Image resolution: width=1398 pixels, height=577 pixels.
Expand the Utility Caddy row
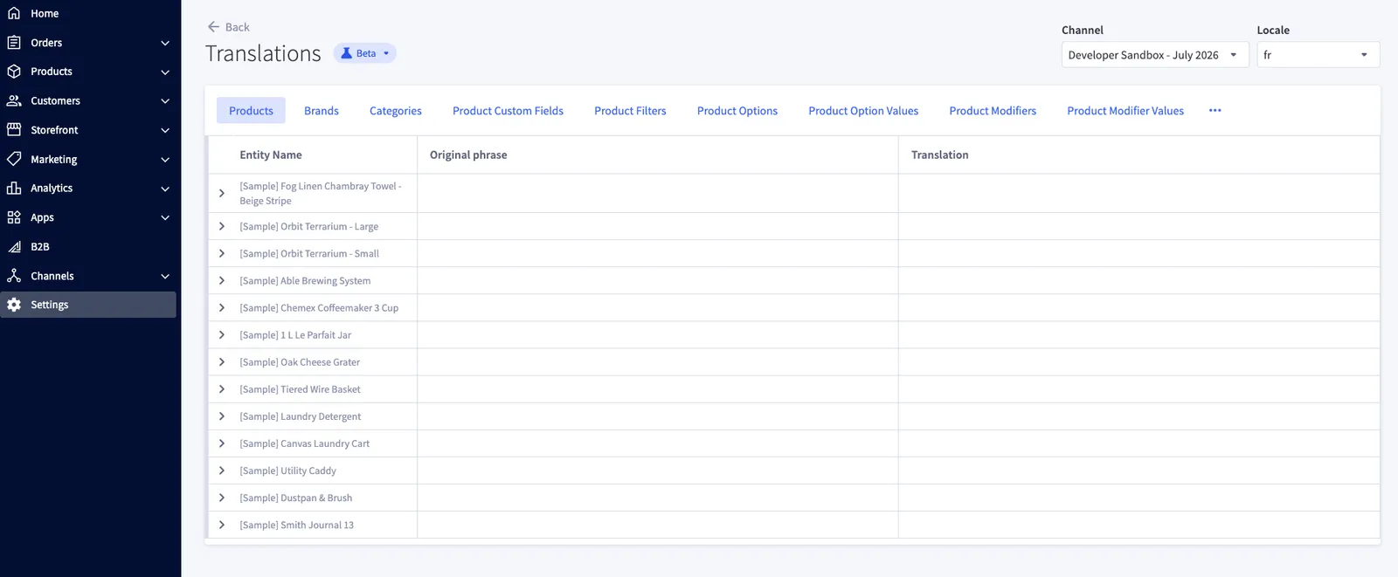222,470
